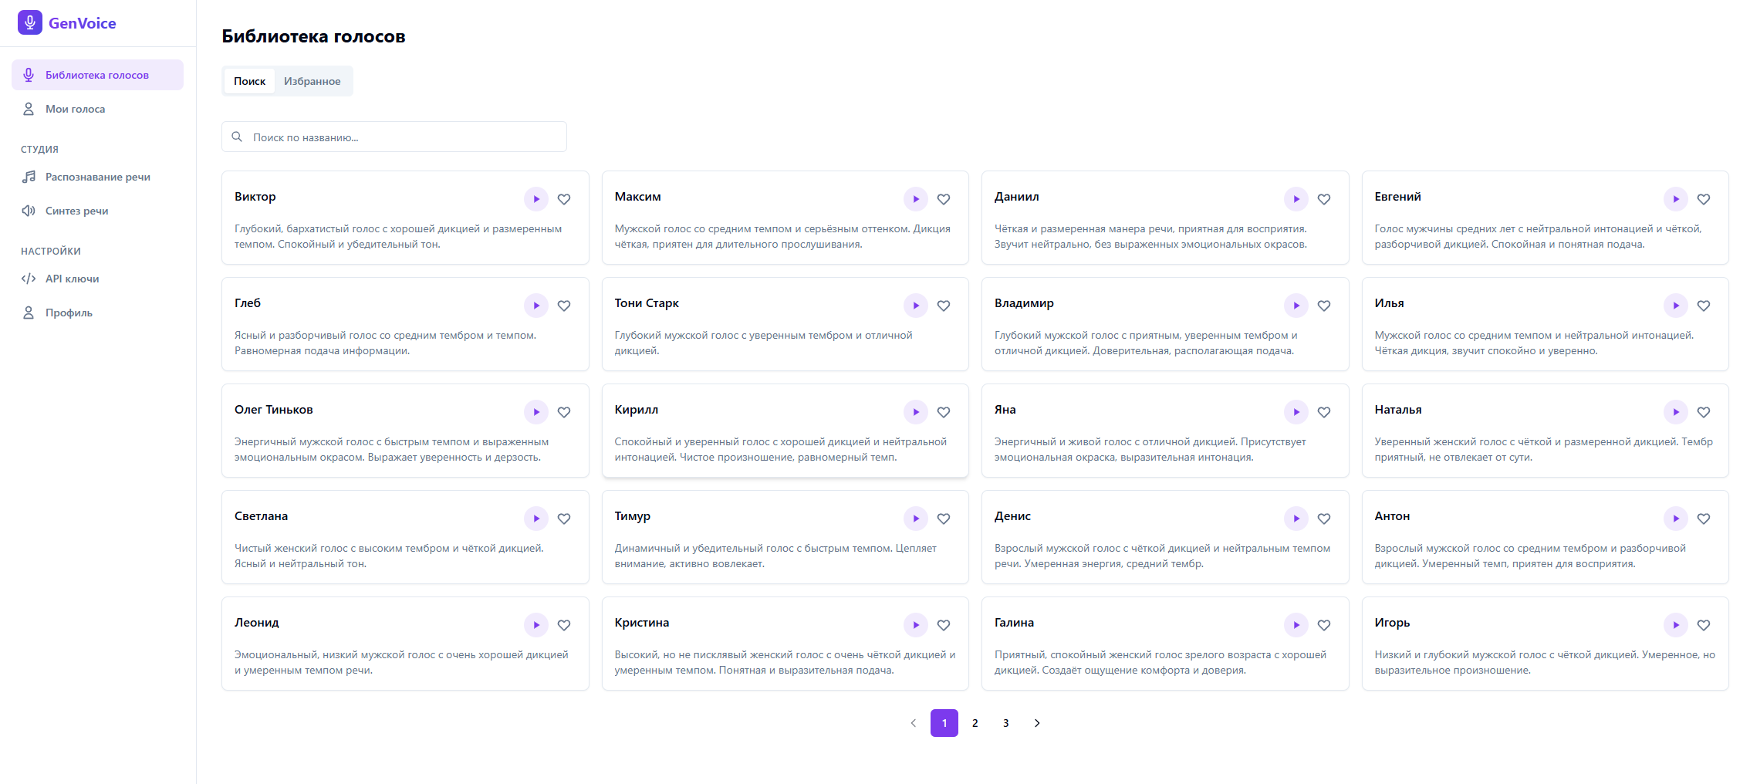Go to page 2 of voices
The height and width of the screenshot is (784, 1750).
click(975, 723)
